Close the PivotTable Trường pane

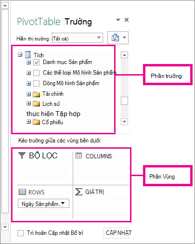pos(127,20)
